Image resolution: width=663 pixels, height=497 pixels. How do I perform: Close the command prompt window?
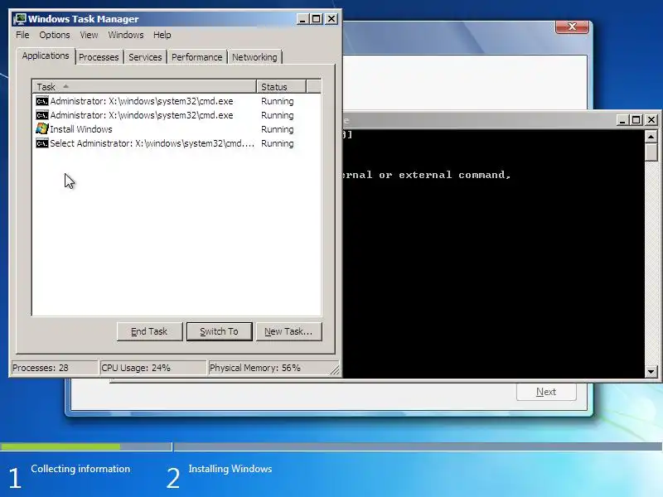click(x=651, y=120)
